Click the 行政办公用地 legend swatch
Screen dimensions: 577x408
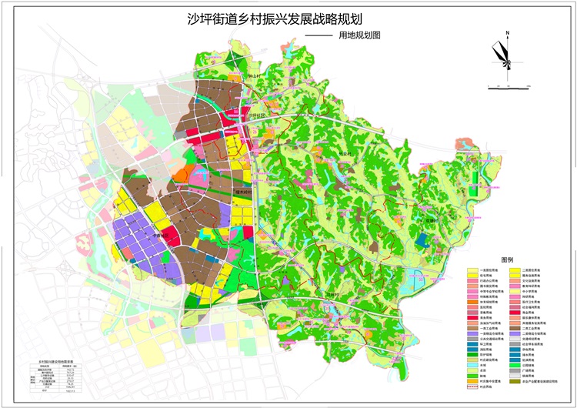pos(472,281)
